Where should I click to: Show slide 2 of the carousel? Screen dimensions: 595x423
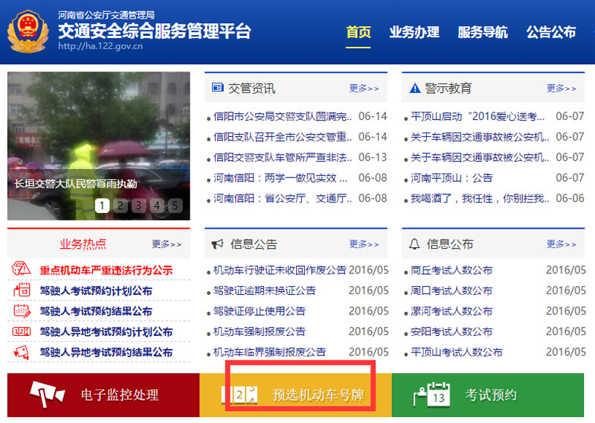point(120,206)
